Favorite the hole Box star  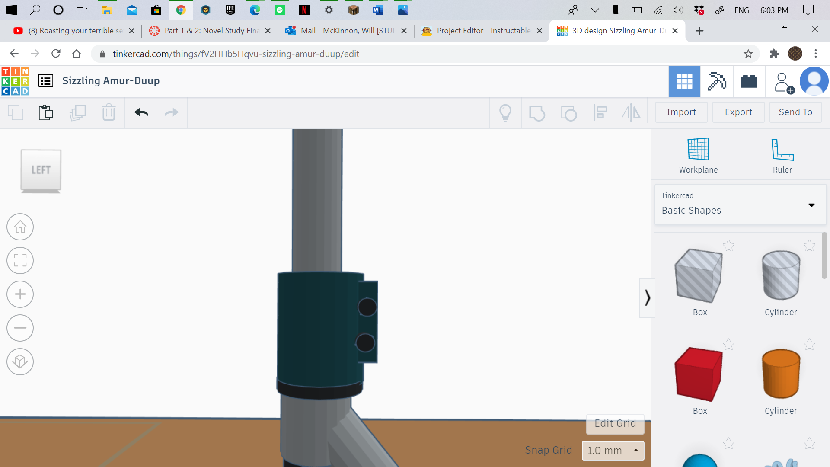tap(729, 246)
